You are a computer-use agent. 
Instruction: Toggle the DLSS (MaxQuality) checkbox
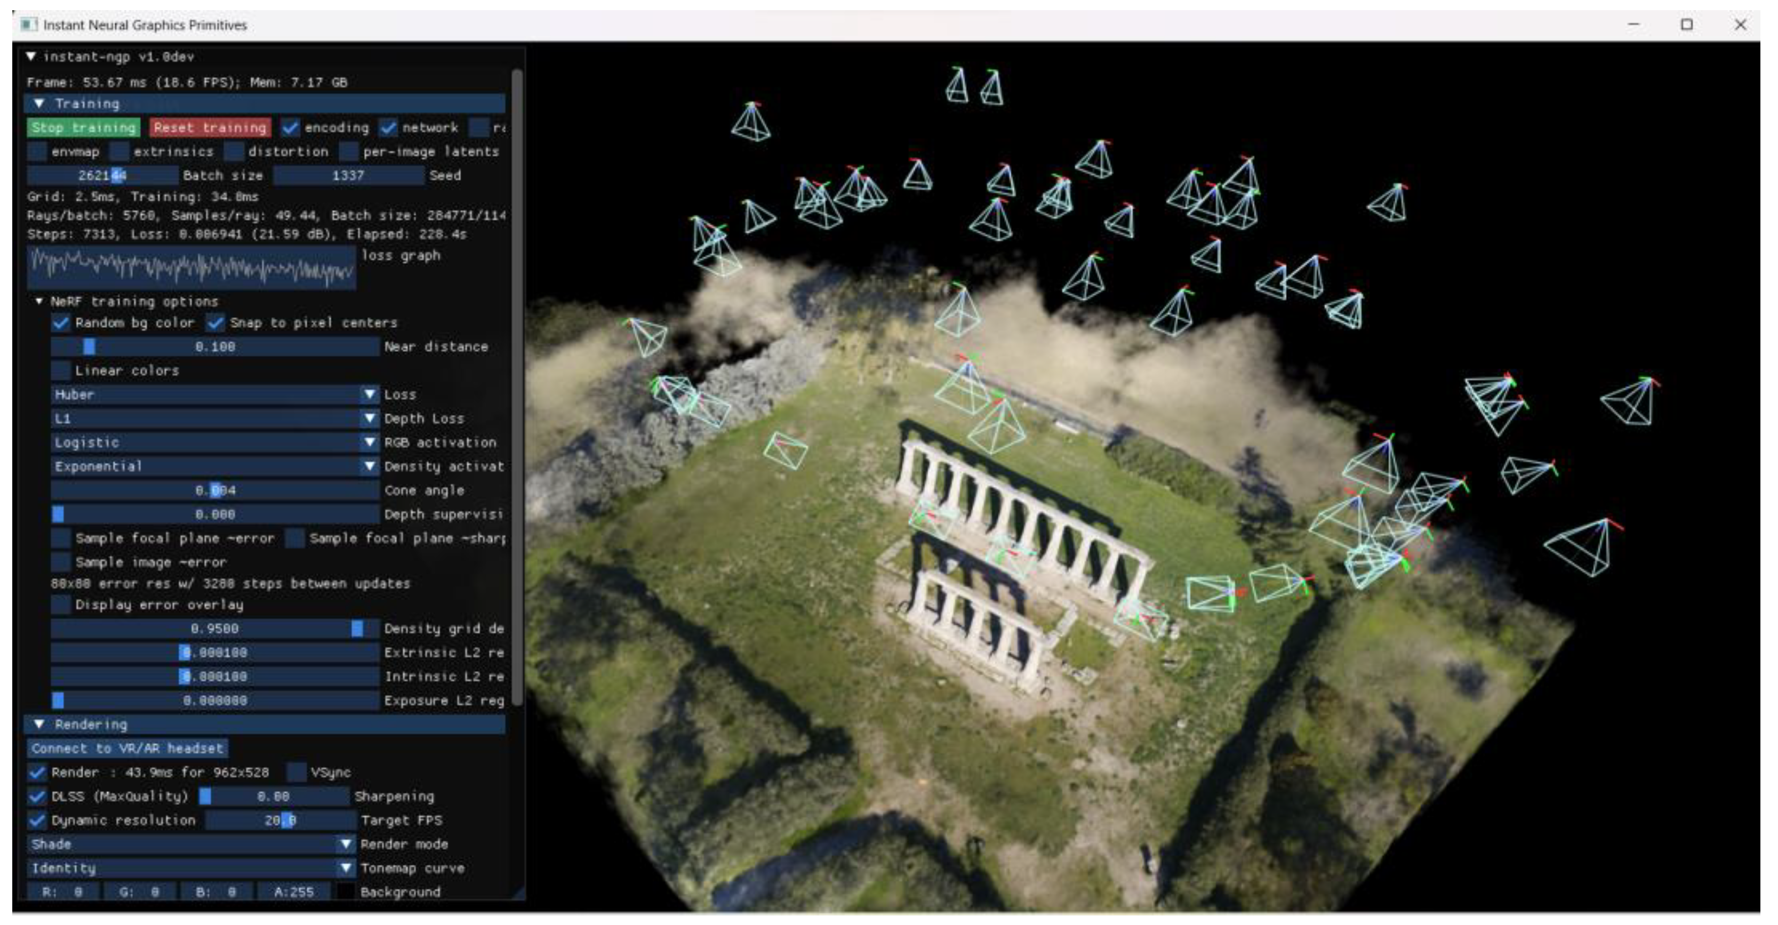[x=37, y=796]
